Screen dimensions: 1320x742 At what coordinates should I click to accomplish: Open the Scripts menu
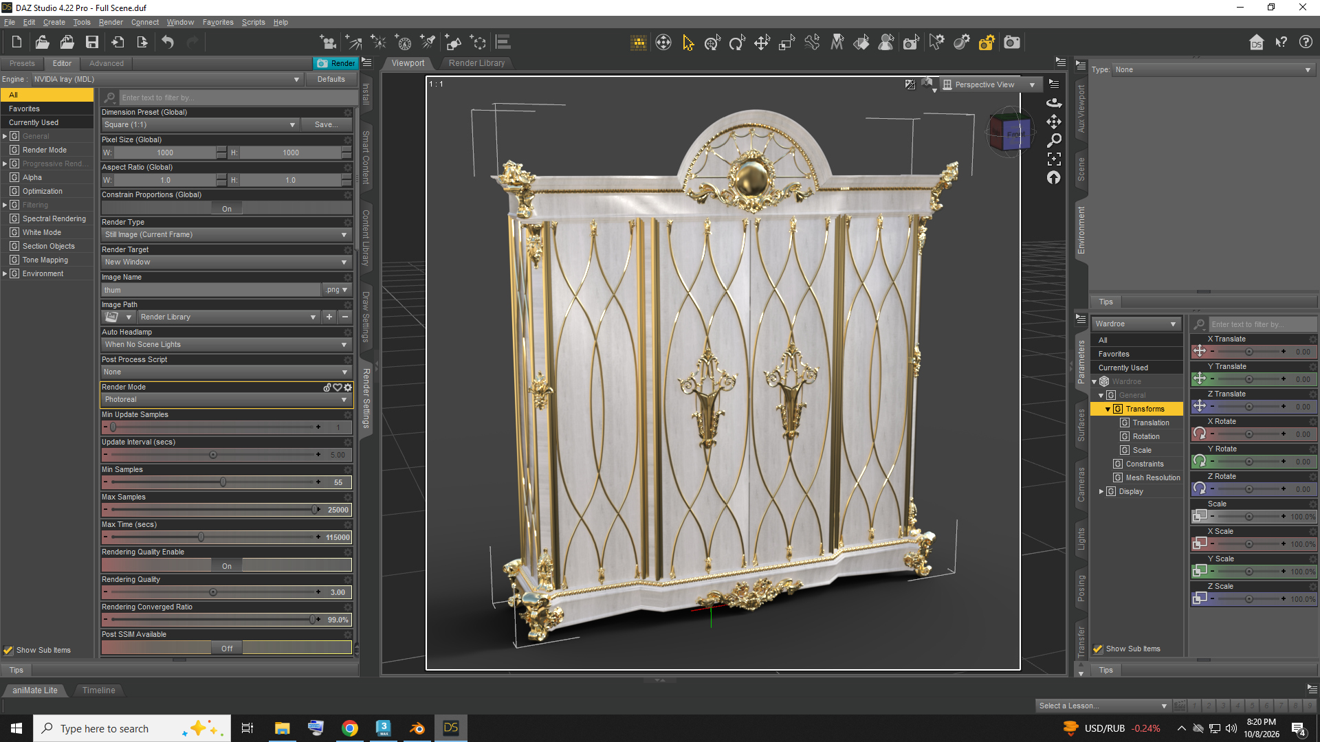click(x=253, y=22)
